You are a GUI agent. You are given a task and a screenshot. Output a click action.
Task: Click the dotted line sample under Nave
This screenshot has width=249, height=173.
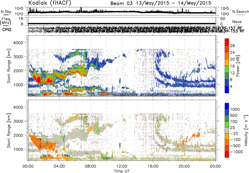pos(237,25)
